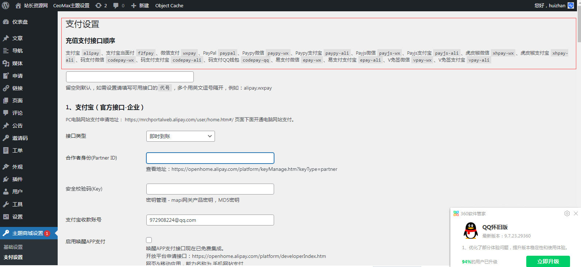Image resolution: width=581 pixels, height=267 pixels.
Task: Click the 支付宝收款账号 field with 972908224@qq.com
Action: coord(210,220)
